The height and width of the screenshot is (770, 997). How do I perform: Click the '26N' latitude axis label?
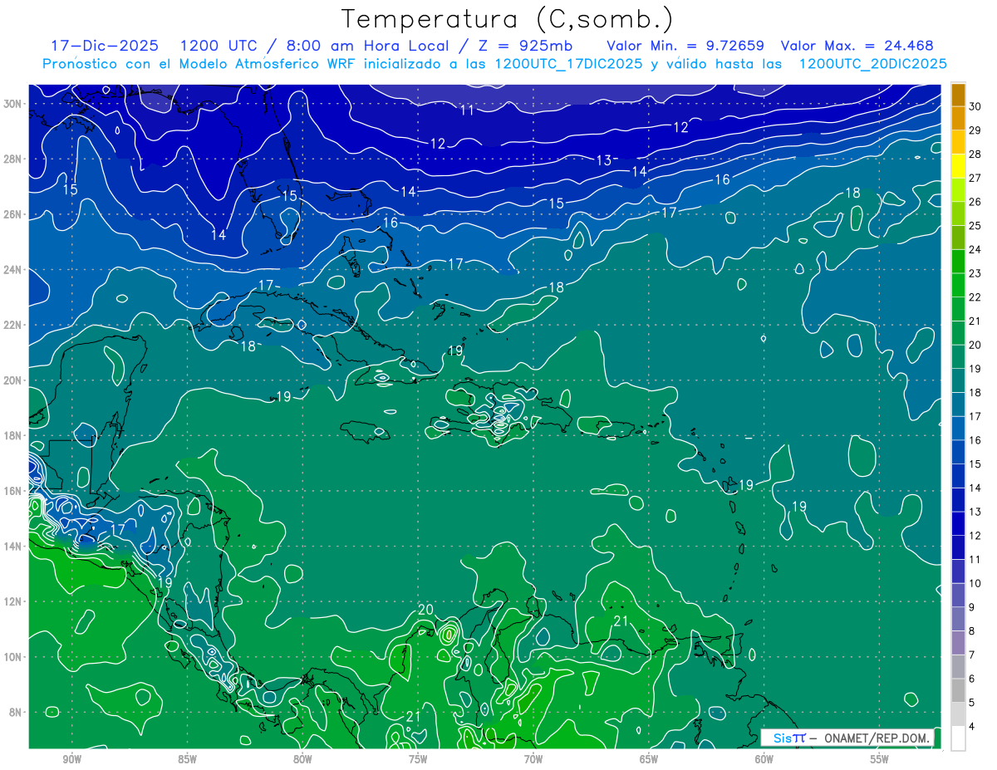(x=12, y=214)
